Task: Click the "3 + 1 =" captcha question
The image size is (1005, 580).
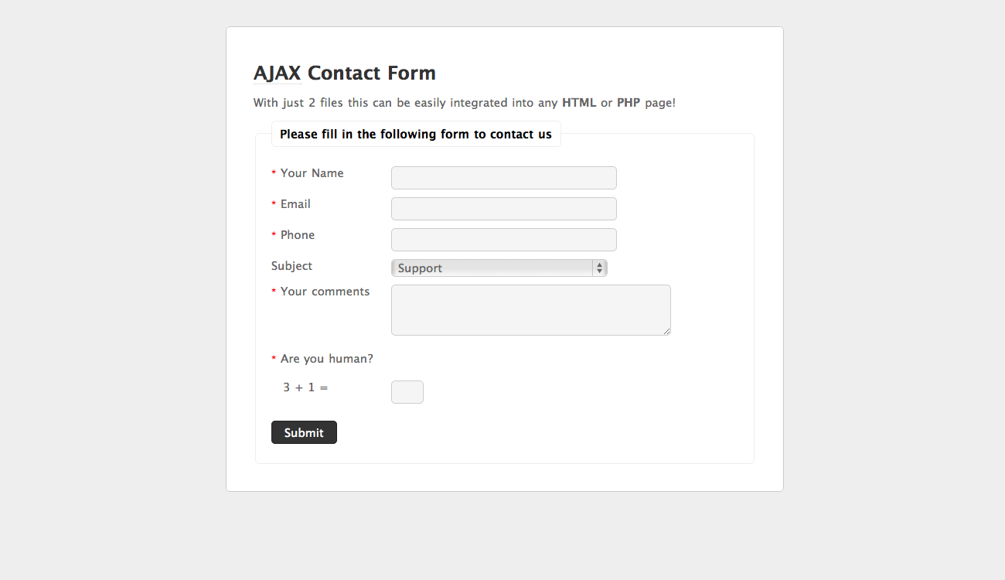Action: click(x=305, y=387)
